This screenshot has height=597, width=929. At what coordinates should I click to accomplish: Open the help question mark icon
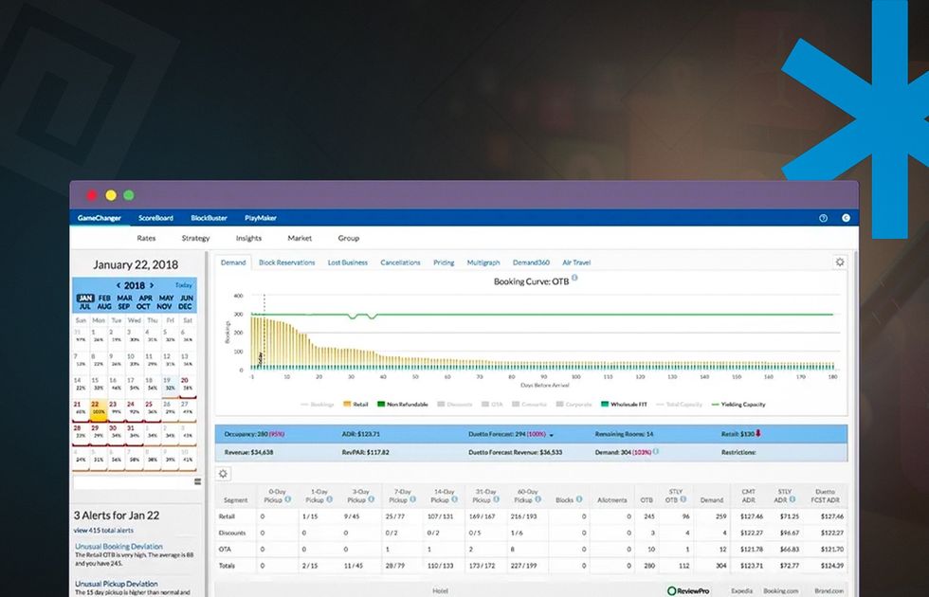click(x=823, y=218)
